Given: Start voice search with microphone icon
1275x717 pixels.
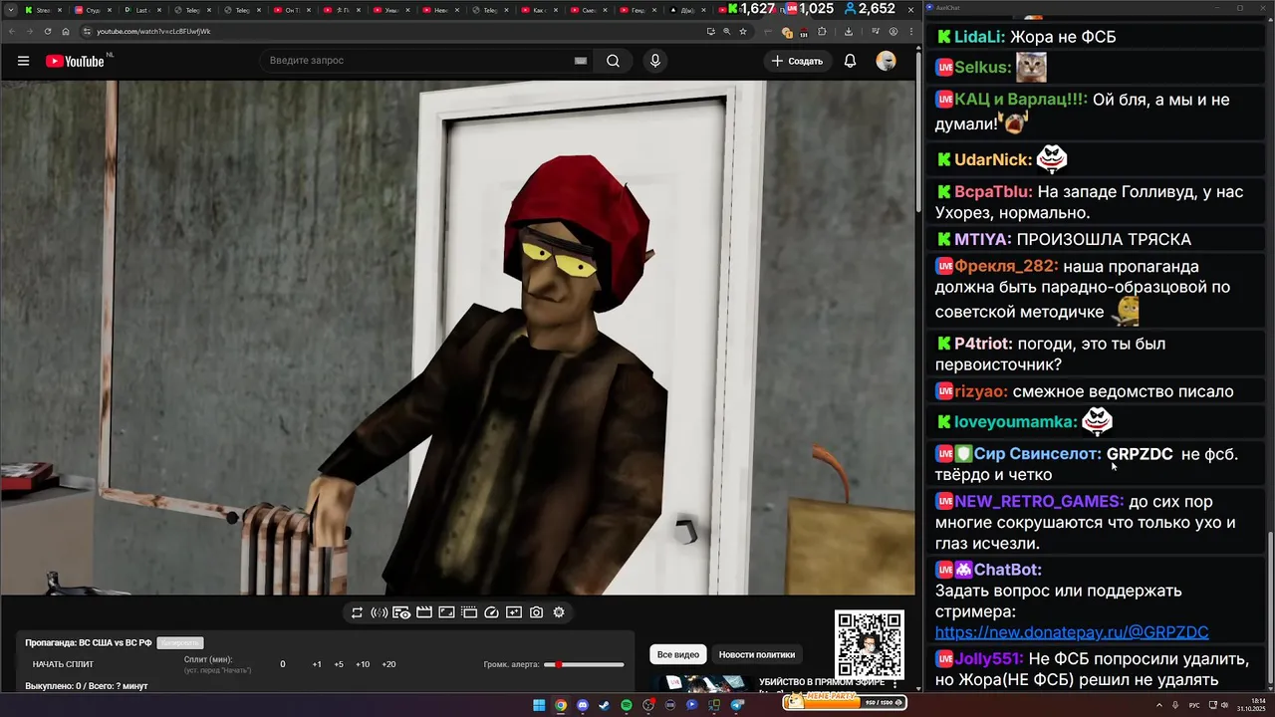Looking at the screenshot, I should [x=654, y=61].
